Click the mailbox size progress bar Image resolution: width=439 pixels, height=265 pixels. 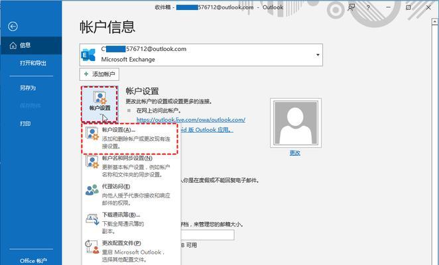(208, 235)
